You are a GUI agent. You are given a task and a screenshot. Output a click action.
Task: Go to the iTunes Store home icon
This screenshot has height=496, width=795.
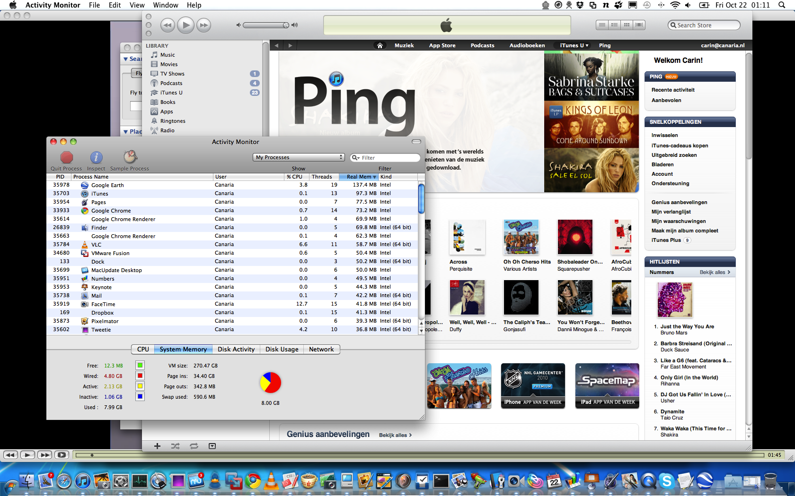pyautogui.click(x=380, y=45)
